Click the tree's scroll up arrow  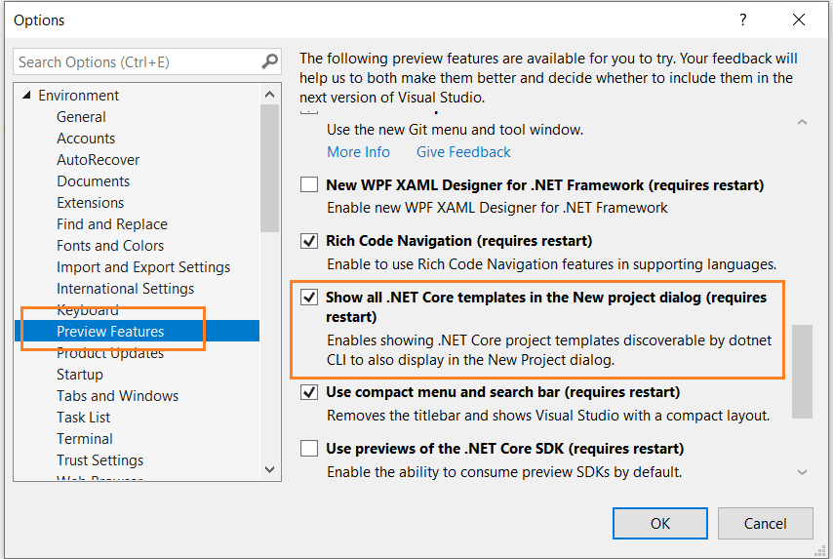[x=270, y=95]
